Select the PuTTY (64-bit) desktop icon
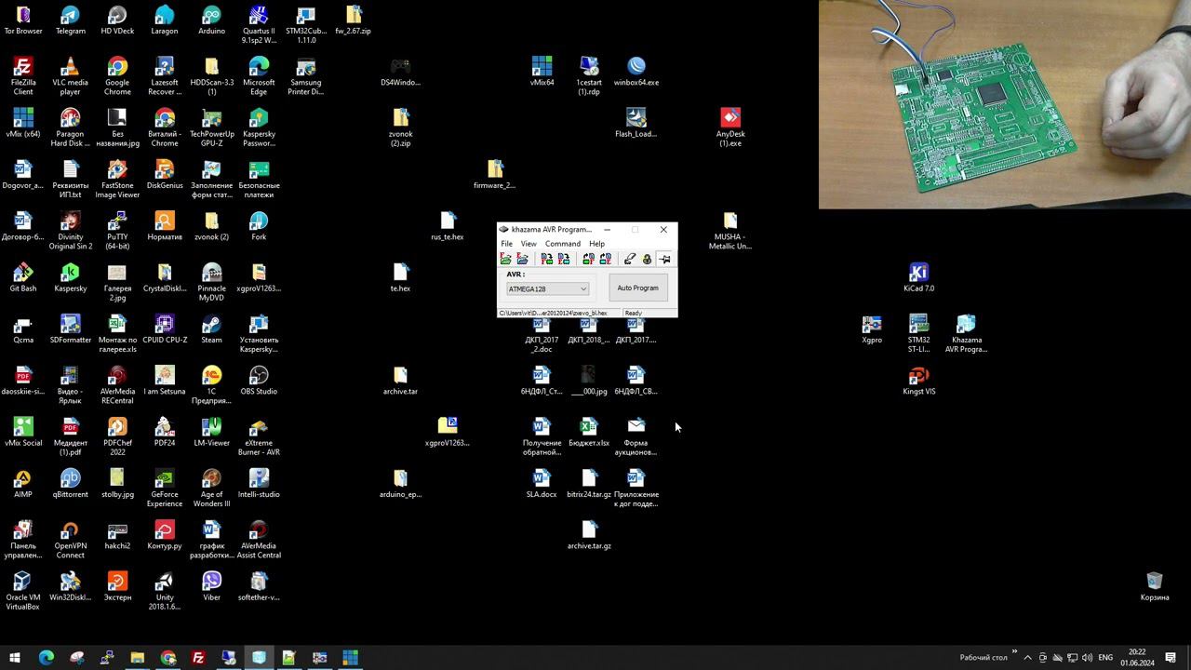 117,231
